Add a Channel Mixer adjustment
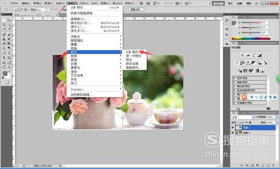 click(x=265, y=63)
